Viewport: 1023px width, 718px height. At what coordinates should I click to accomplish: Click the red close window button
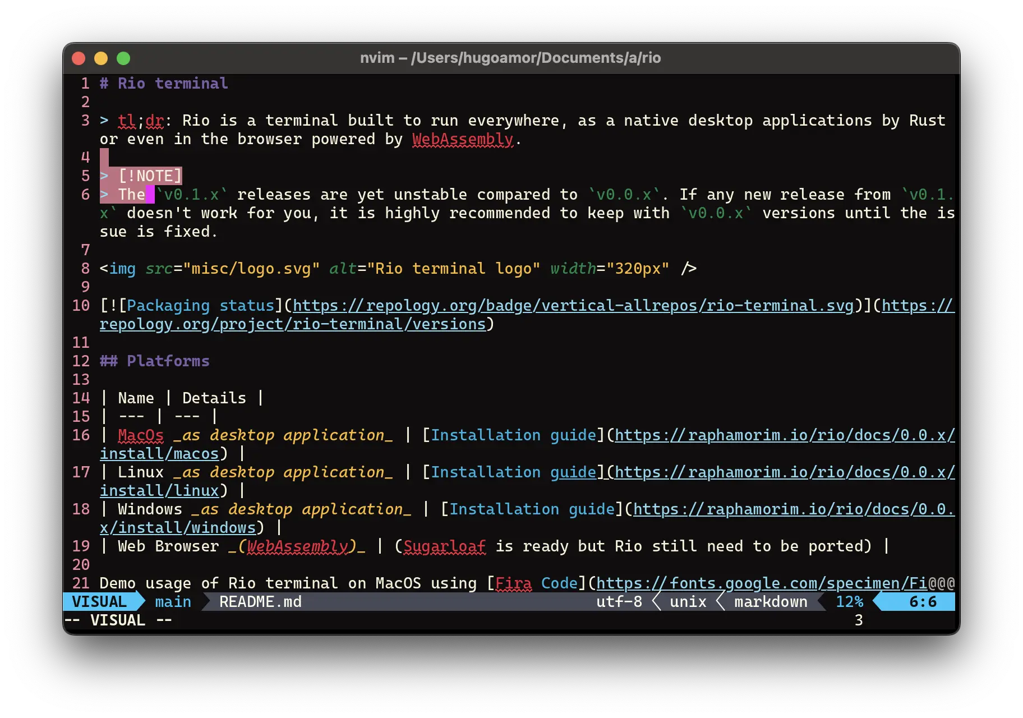[79, 58]
